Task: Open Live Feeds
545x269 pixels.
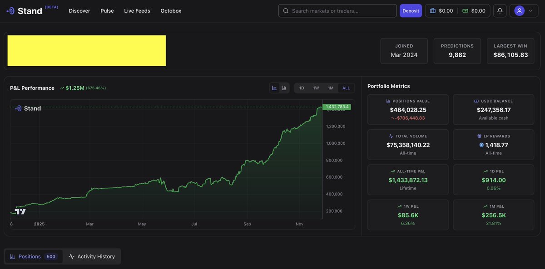Action: [x=137, y=11]
